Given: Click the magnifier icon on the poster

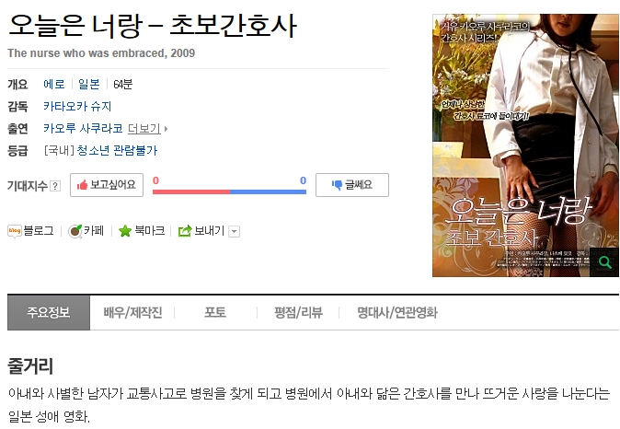Looking at the screenshot, I should point(604,262).
